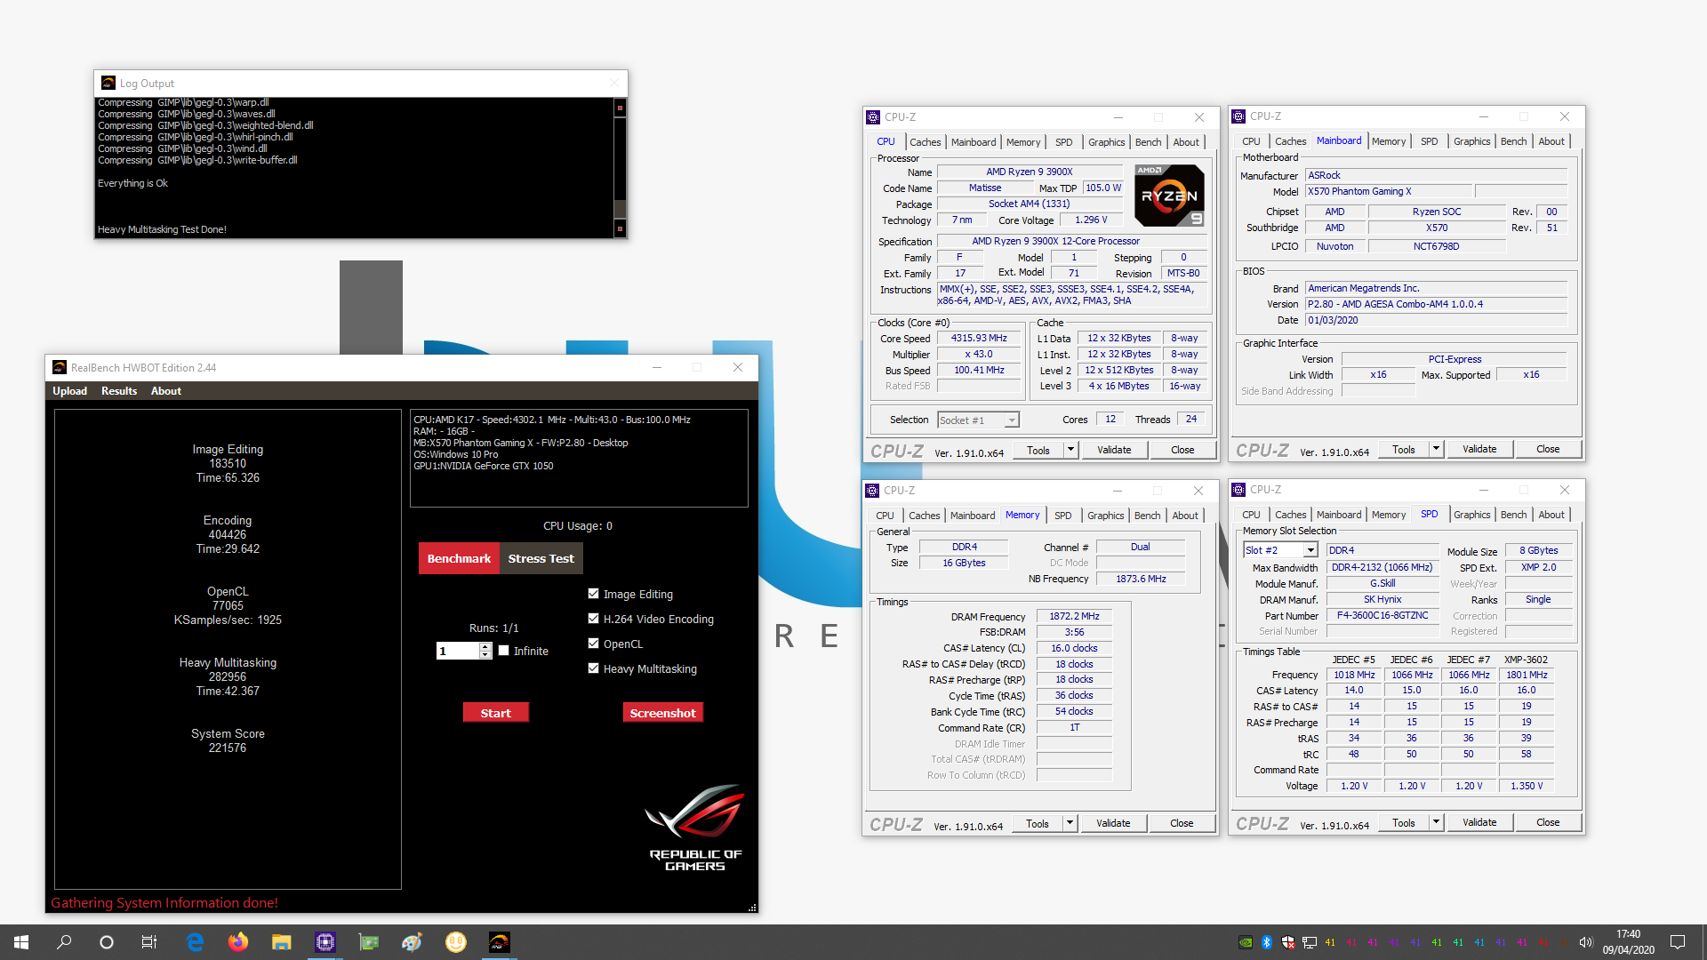Open the yellow smiley taskbar icon
1707x960 pixels.
click(456, 942)
